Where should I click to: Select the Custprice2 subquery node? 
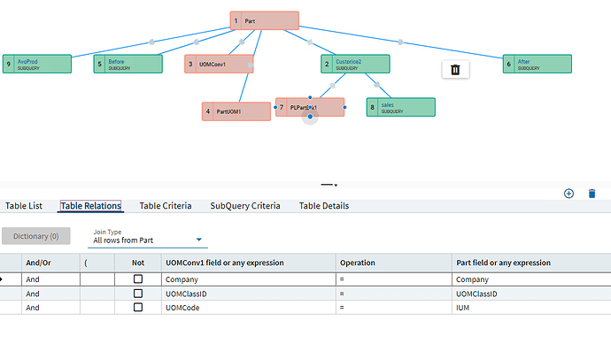point(355,65)
